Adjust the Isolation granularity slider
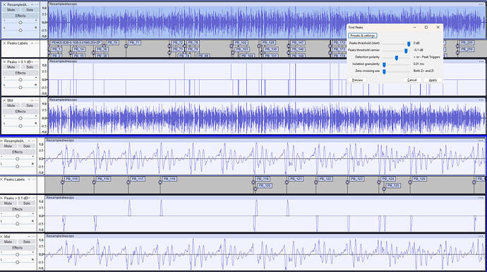The image size is (487, 272). pos(384,65)
